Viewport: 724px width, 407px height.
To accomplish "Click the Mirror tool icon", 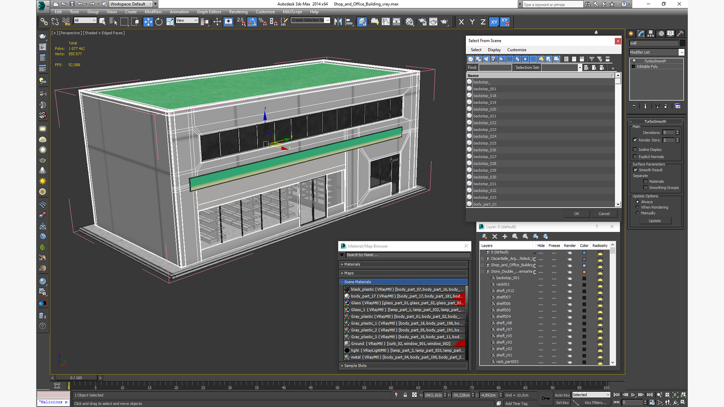I will click(338, 22).
